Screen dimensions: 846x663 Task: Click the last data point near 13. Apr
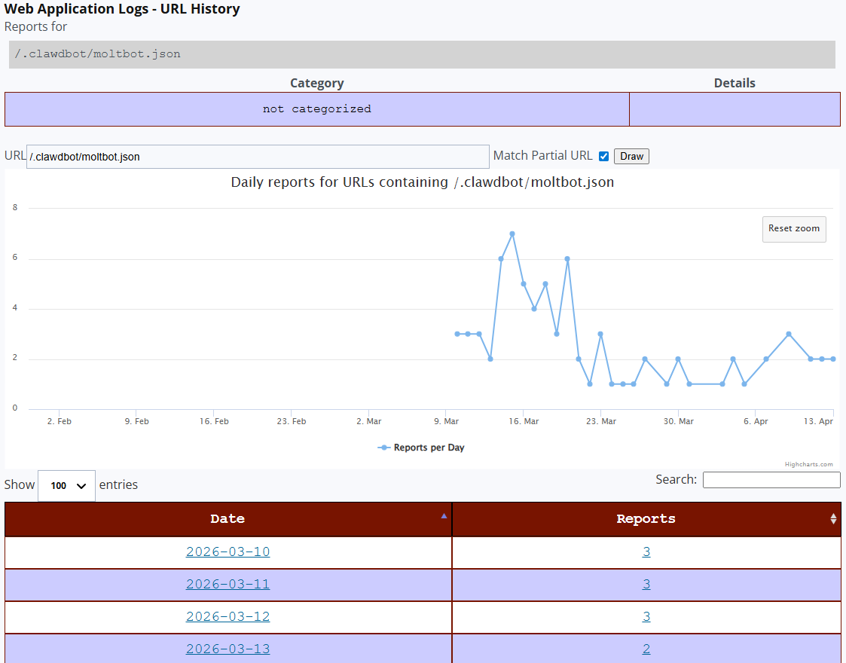pos(832,359)
